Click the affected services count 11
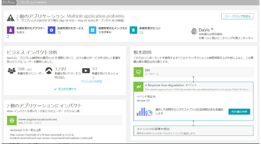 (59, 33)
